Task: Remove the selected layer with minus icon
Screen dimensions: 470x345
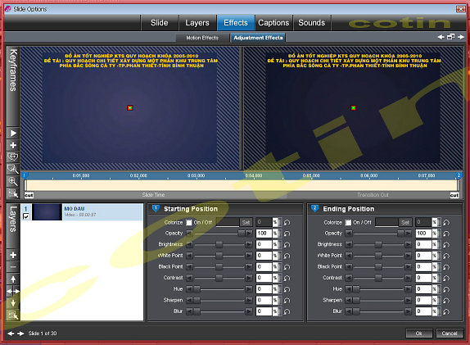Action: pyautogui.click(x=13, y=267)
